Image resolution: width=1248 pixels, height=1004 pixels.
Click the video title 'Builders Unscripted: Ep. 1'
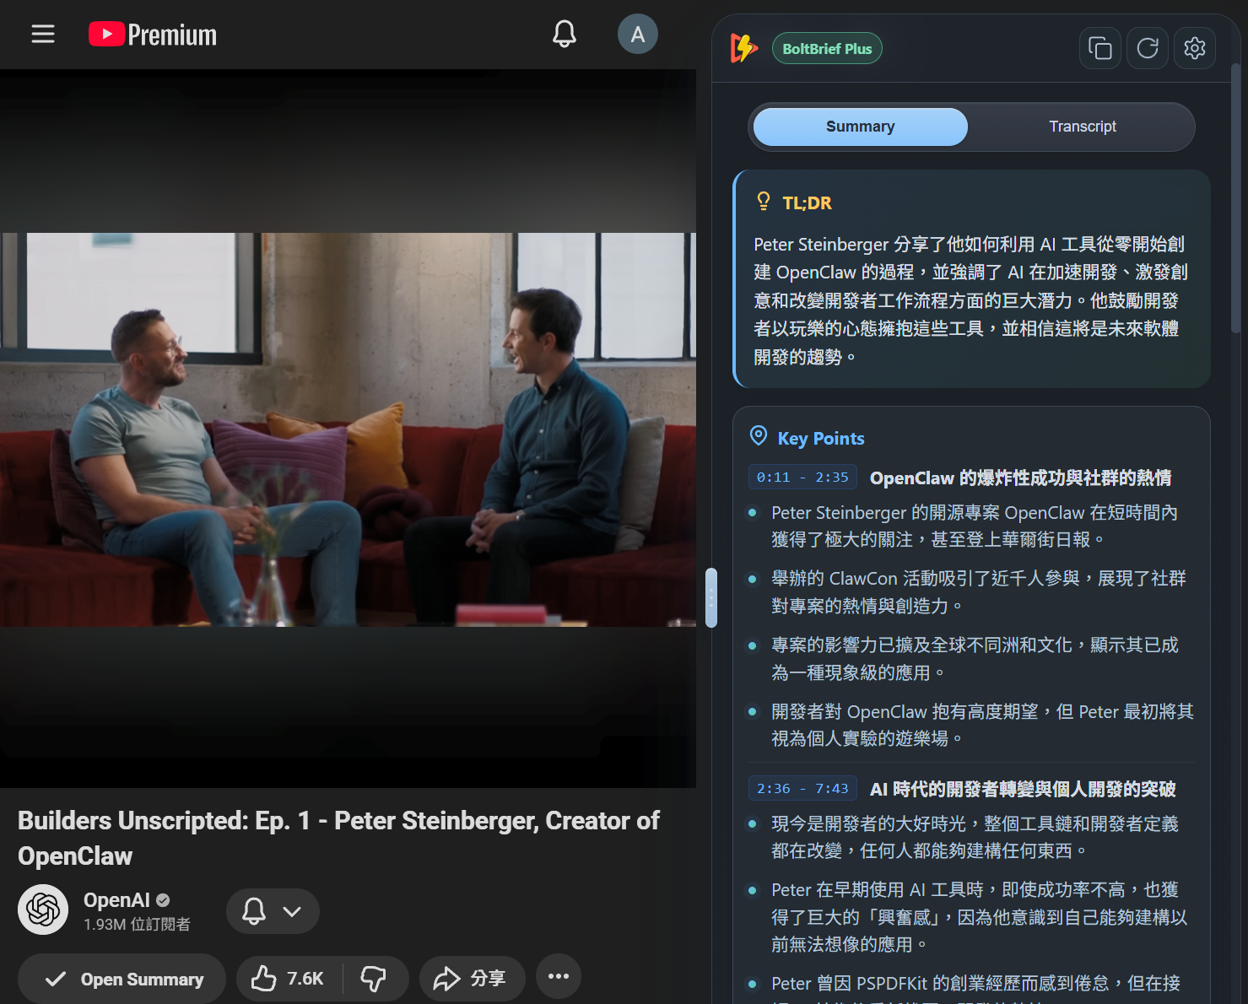click(x=338, y=838)
